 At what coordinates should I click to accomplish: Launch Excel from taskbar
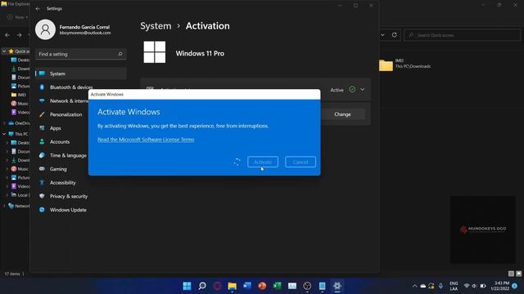click(x=278, y=286)
